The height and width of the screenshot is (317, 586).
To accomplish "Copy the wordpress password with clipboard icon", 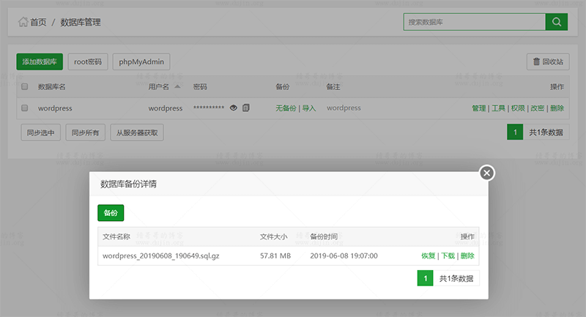I will click(x=246, y=108).
